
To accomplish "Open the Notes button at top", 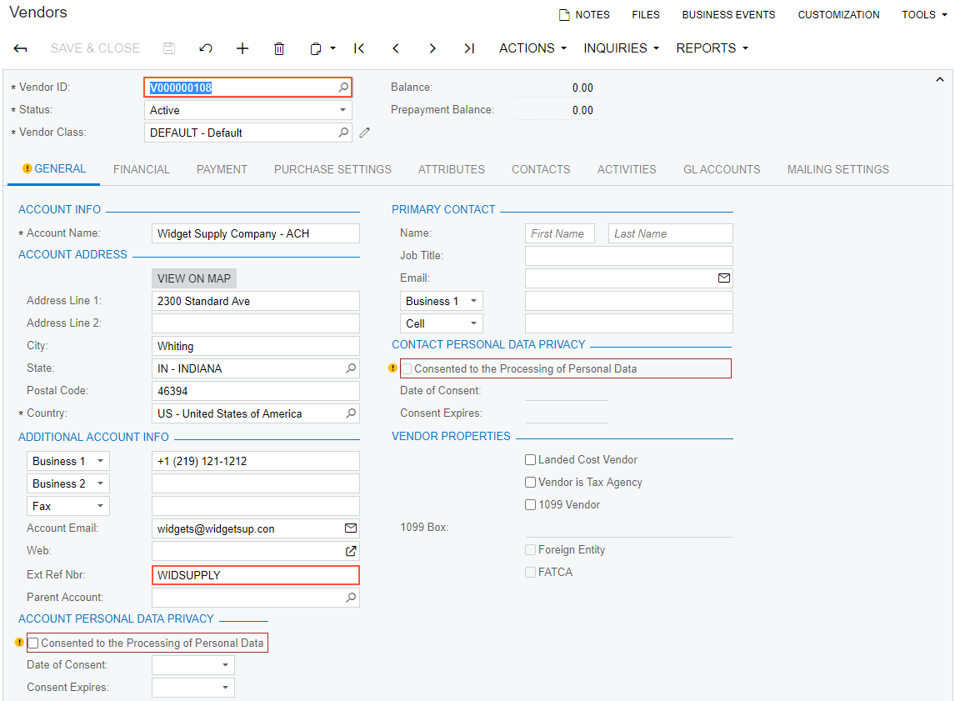I will pos(584,15).
